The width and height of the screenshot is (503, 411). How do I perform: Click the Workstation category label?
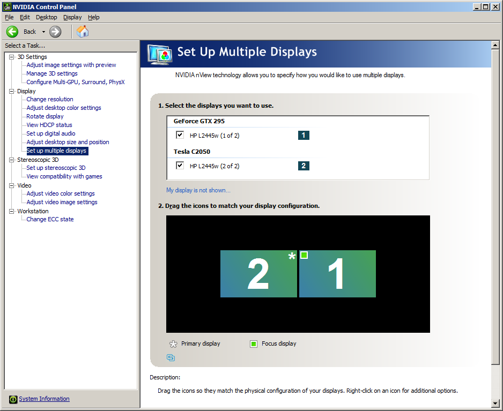point(33,211)
